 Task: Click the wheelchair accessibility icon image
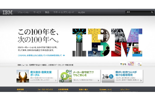tap(111, 77)
